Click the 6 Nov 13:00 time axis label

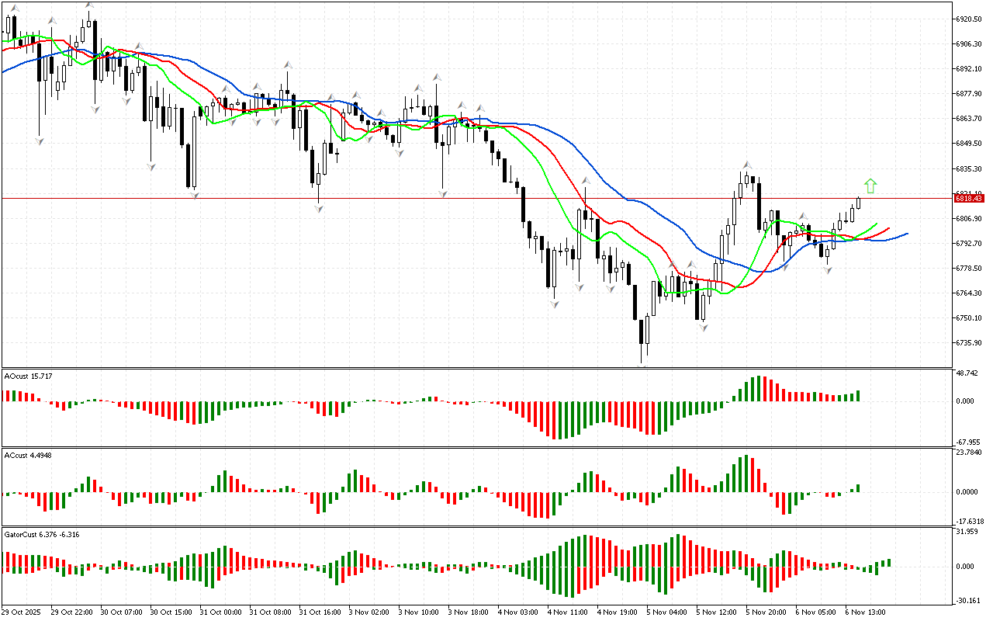pyautogui.click(x=865, y=612)
